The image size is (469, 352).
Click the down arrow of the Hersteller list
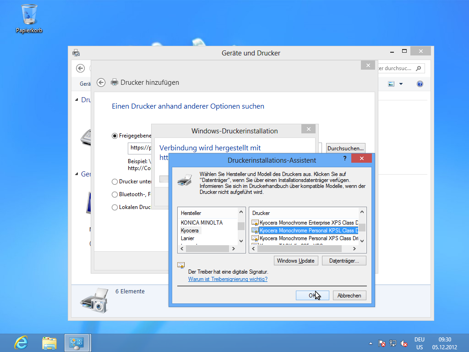click(241, 241)
